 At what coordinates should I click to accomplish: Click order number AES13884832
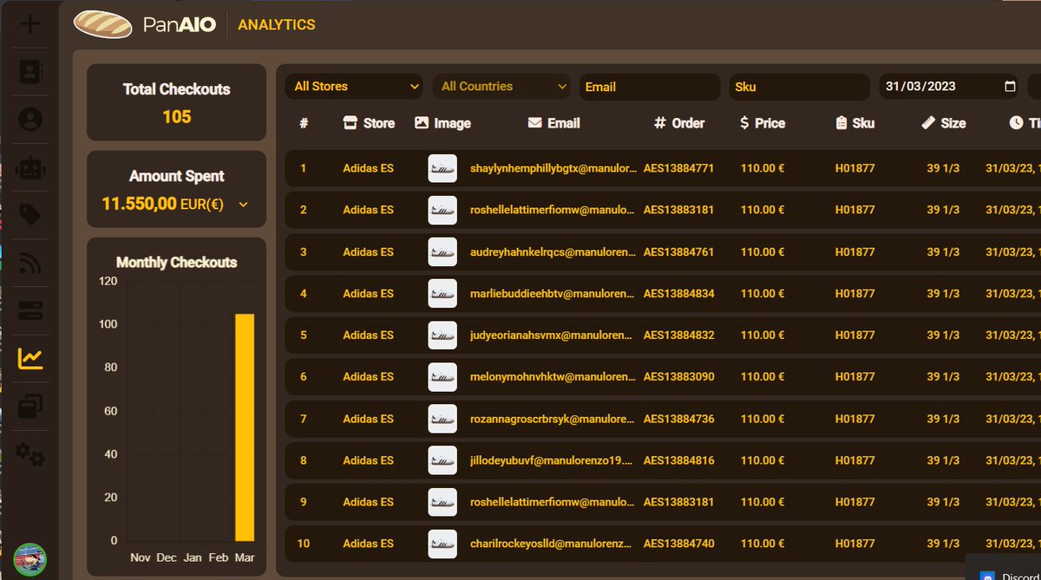pos(679,335)
